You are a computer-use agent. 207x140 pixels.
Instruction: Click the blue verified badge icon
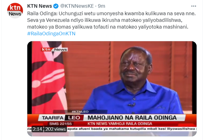[x=56, y=6]
